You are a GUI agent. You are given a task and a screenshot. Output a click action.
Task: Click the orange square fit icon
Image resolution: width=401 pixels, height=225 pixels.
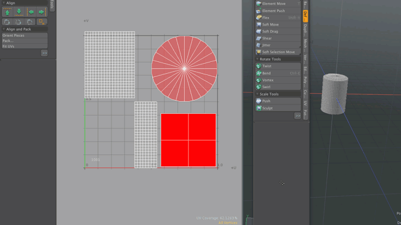tap(42, 22)
